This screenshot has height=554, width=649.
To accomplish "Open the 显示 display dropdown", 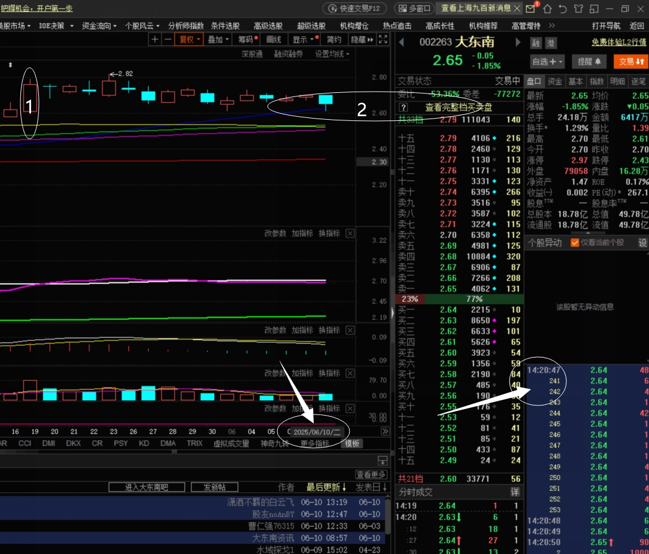I will [305, 40].
